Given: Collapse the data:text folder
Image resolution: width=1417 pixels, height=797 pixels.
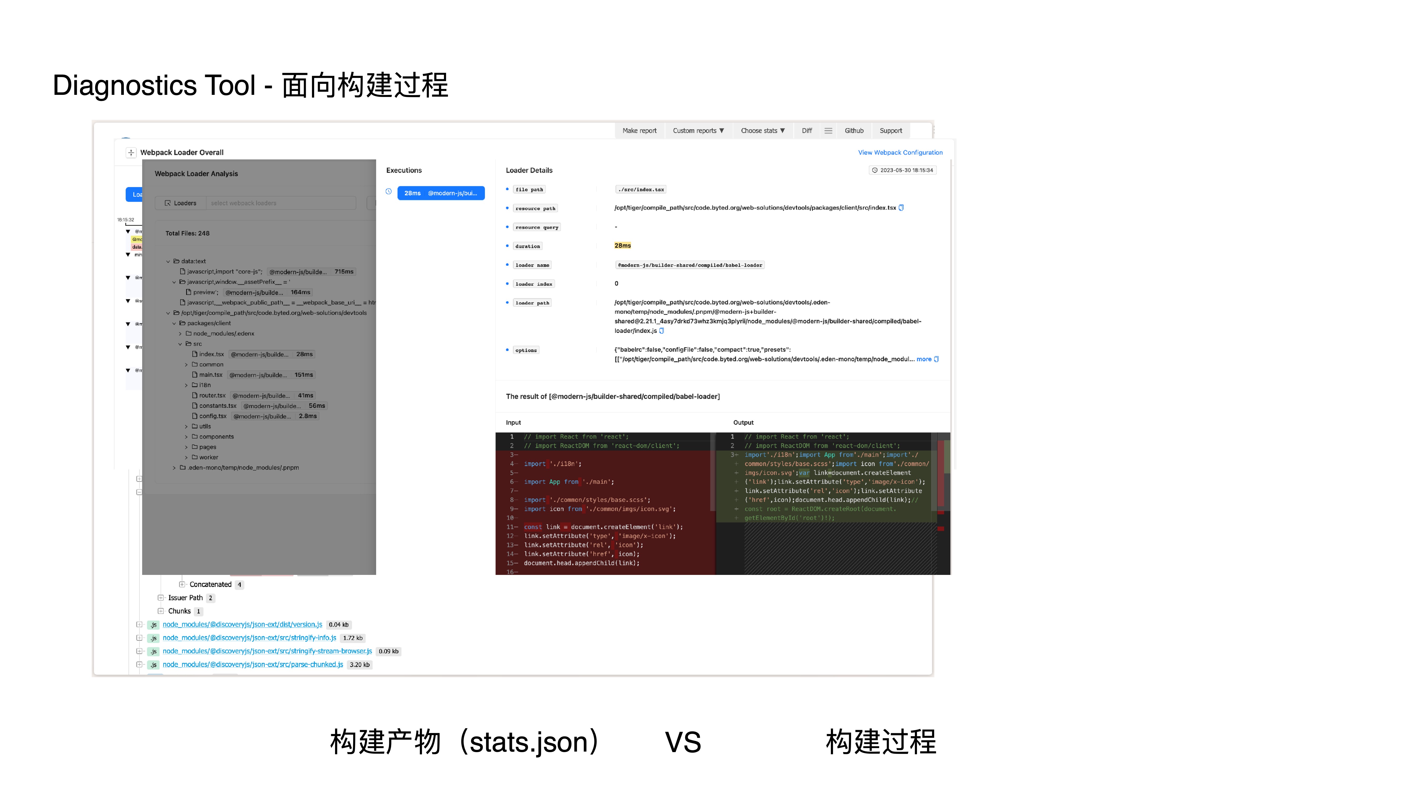Looking at the screenshot, I should coord(168,262).
